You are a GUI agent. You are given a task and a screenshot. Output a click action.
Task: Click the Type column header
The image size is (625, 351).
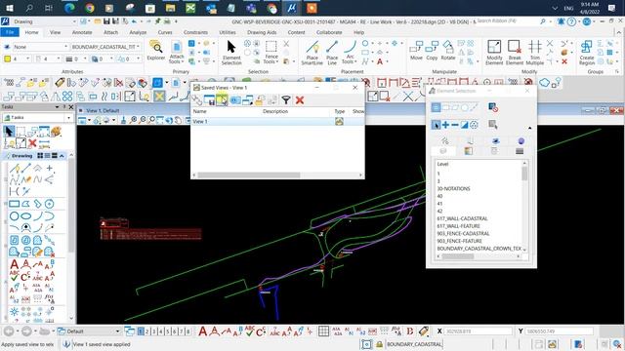(x=340, y=111)
